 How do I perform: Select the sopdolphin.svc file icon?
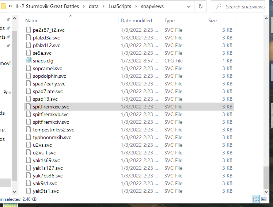[29, 76]
